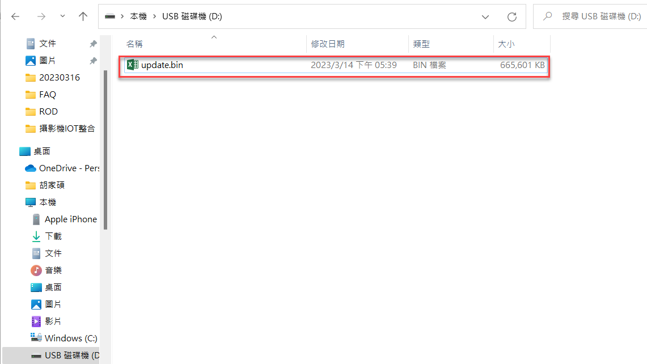Select Apple iPhone device in sidebar
647x364 pixels.
[x=70, y=219]
